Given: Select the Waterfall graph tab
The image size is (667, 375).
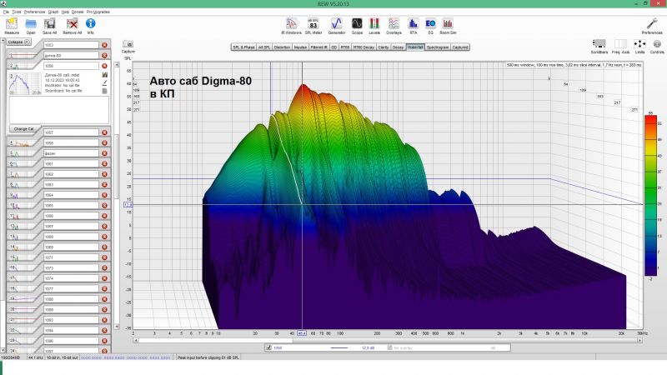Looking at the screenshot, I should click(x=415, y=47).
